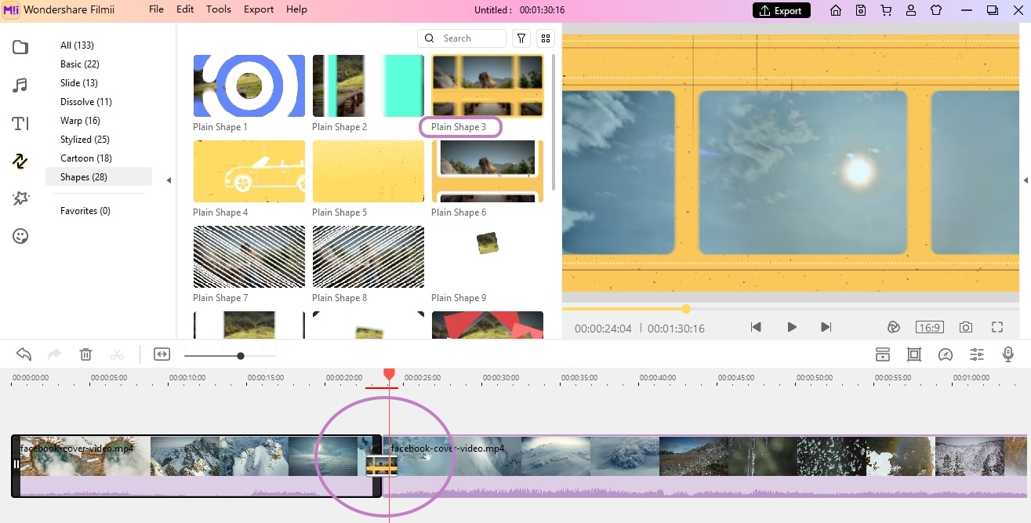Select the Warp (16) category
Screen dimensions: 1031x523
pyautogui.click(x=80, y=121)
